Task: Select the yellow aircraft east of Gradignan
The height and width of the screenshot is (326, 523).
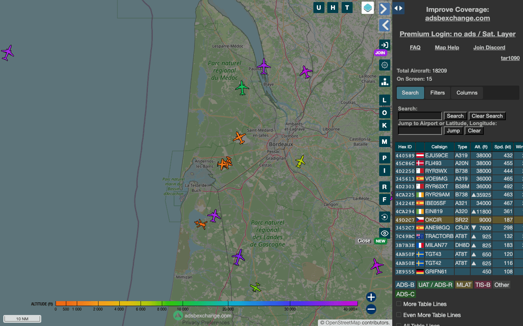Action: [x=300, y=161]
